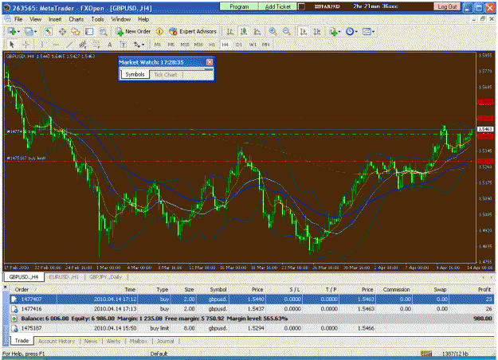Select the Cursor arrow tool
498x360 pixels.
coord(12,45)
